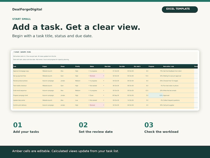Screen dimensions: 210x158
Task: Click the 100% progress cell highlighted green
Action: click(x=156, y=95)
